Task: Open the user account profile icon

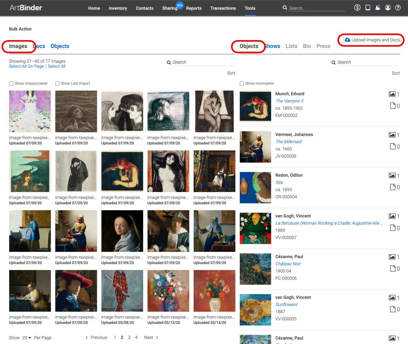Action: pyautogui.click(x=388, y=8)
